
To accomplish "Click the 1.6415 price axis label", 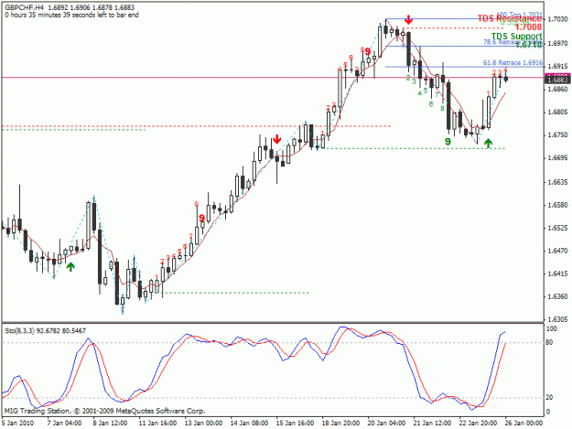I will [x=557, y=273].
